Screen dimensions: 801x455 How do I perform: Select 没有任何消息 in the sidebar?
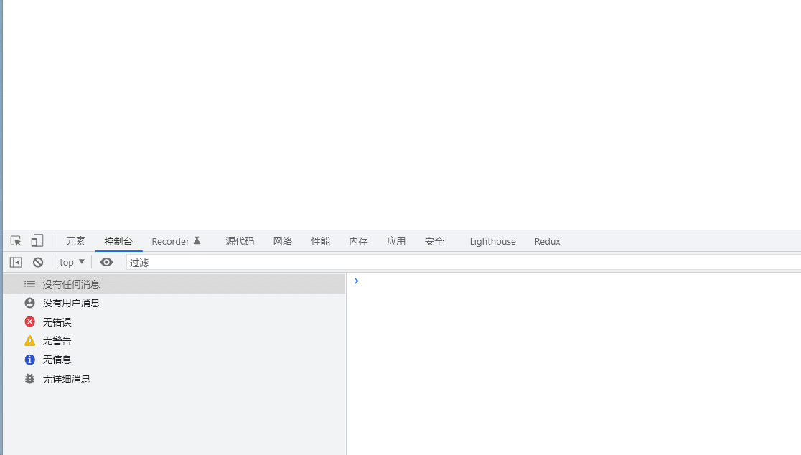[x=174, y=284]
